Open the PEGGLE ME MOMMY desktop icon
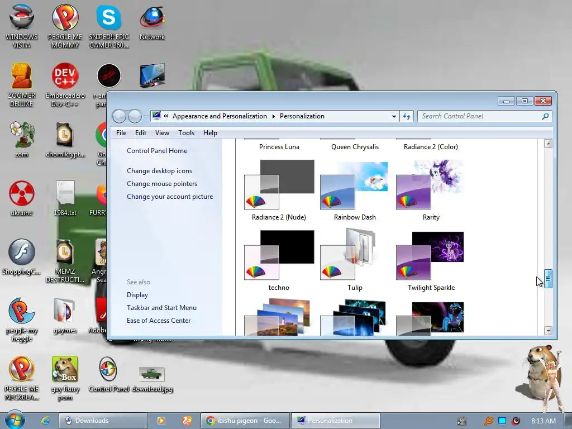572x429 pixels. coord(65,26)
